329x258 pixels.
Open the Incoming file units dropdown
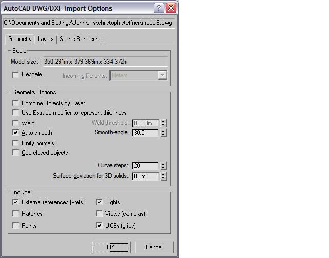click(138, 75)
